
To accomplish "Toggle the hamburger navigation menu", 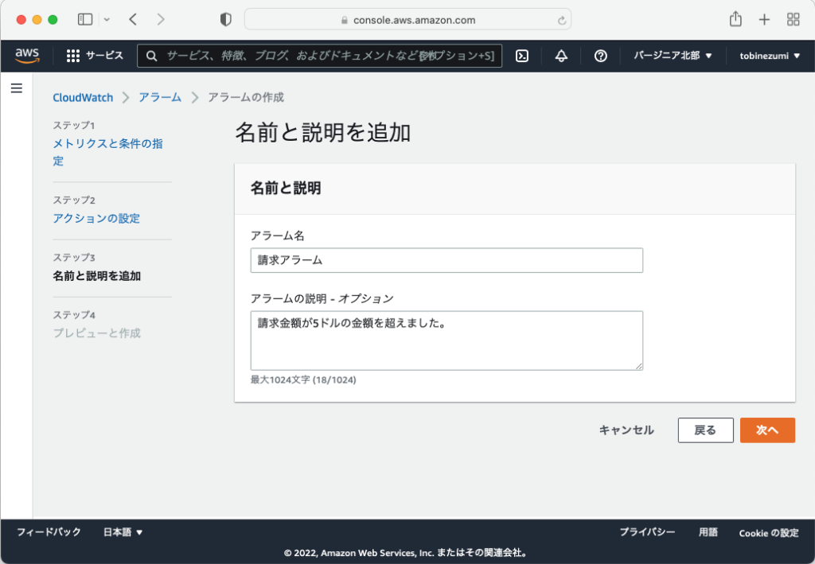I will pyautogui.click(x=17, y=88).
